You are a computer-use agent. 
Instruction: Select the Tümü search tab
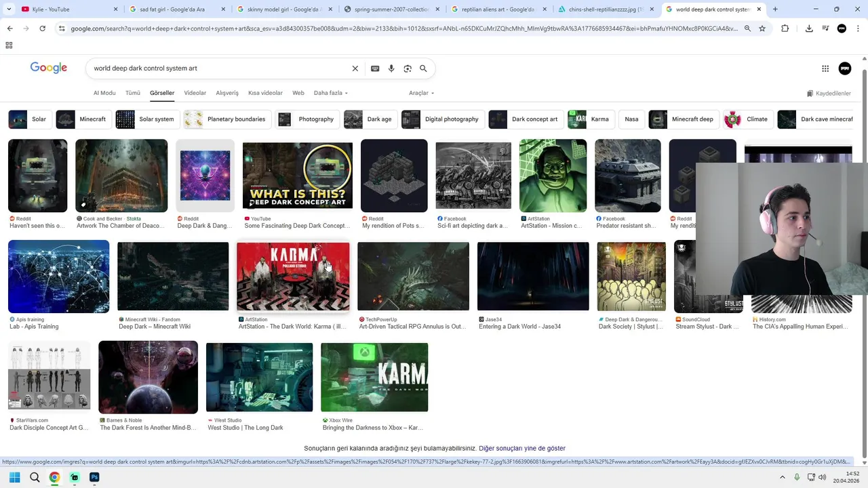(x=133, y=93)
